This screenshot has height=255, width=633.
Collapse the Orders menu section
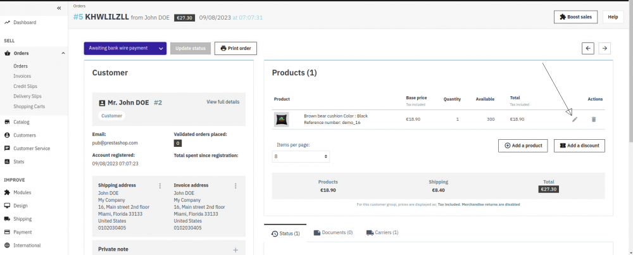[63, 53]
